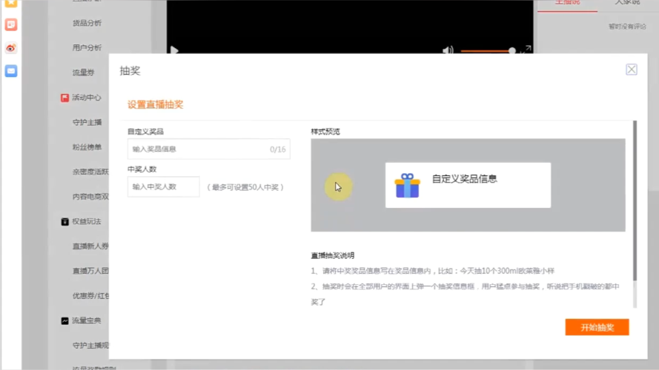
Task: Open 粉丝榜单 in the sidebar
Action: tap(87, 147)
